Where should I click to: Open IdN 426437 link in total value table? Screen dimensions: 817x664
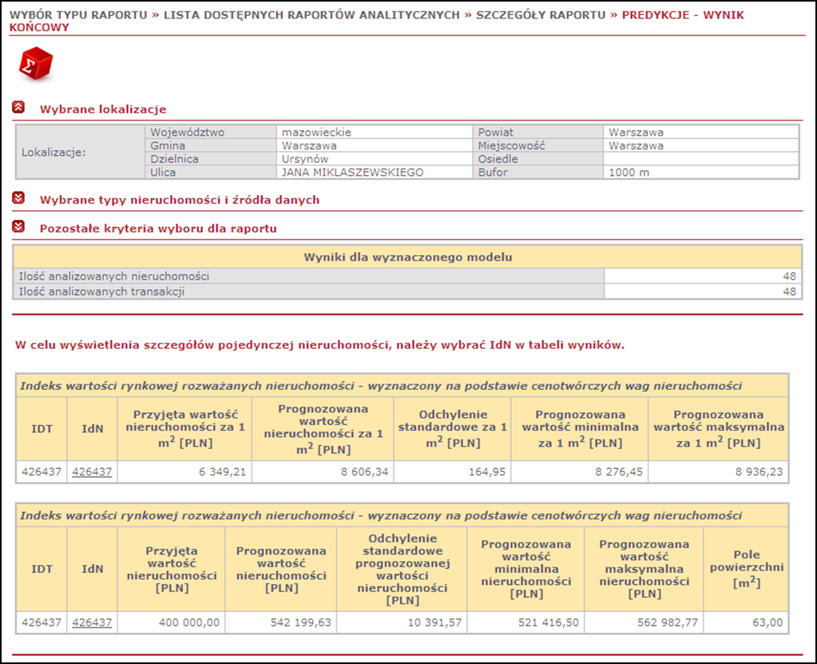coord(92,622)
